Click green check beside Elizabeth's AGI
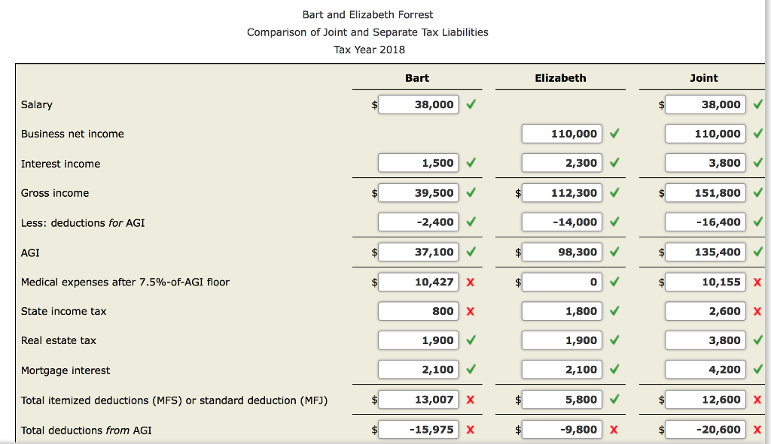Viewport: 771px width, 444px height. click(x=614, y=252)
